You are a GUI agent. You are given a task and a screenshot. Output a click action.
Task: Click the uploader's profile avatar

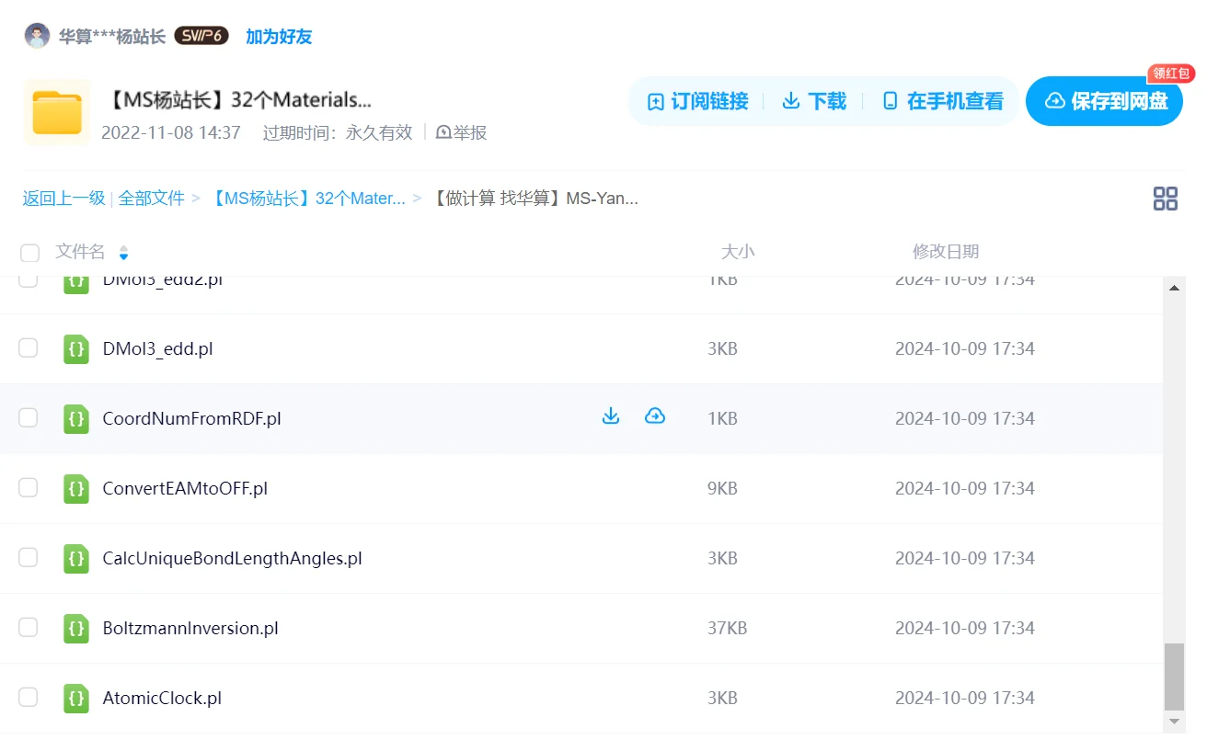(x=37, y=34)
